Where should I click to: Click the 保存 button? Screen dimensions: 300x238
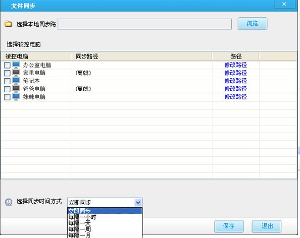(229, 226)
